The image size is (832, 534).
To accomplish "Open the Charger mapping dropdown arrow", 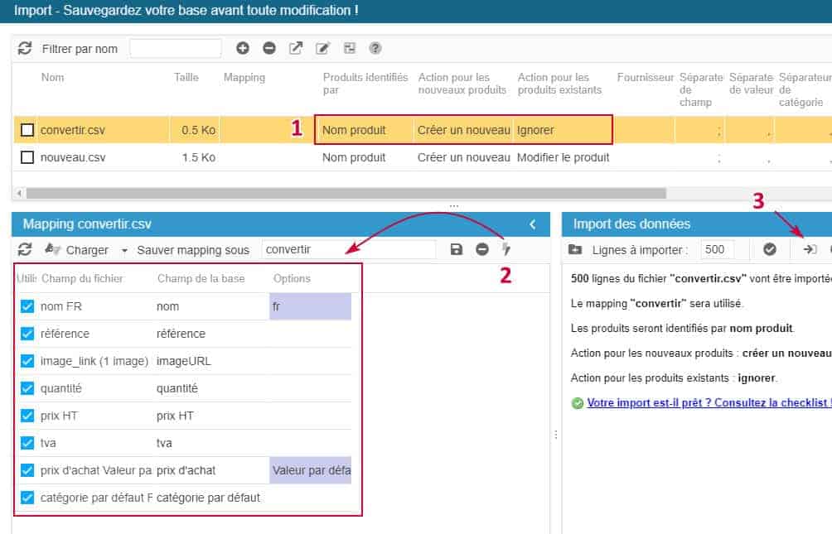I will (x=124, y=250).
